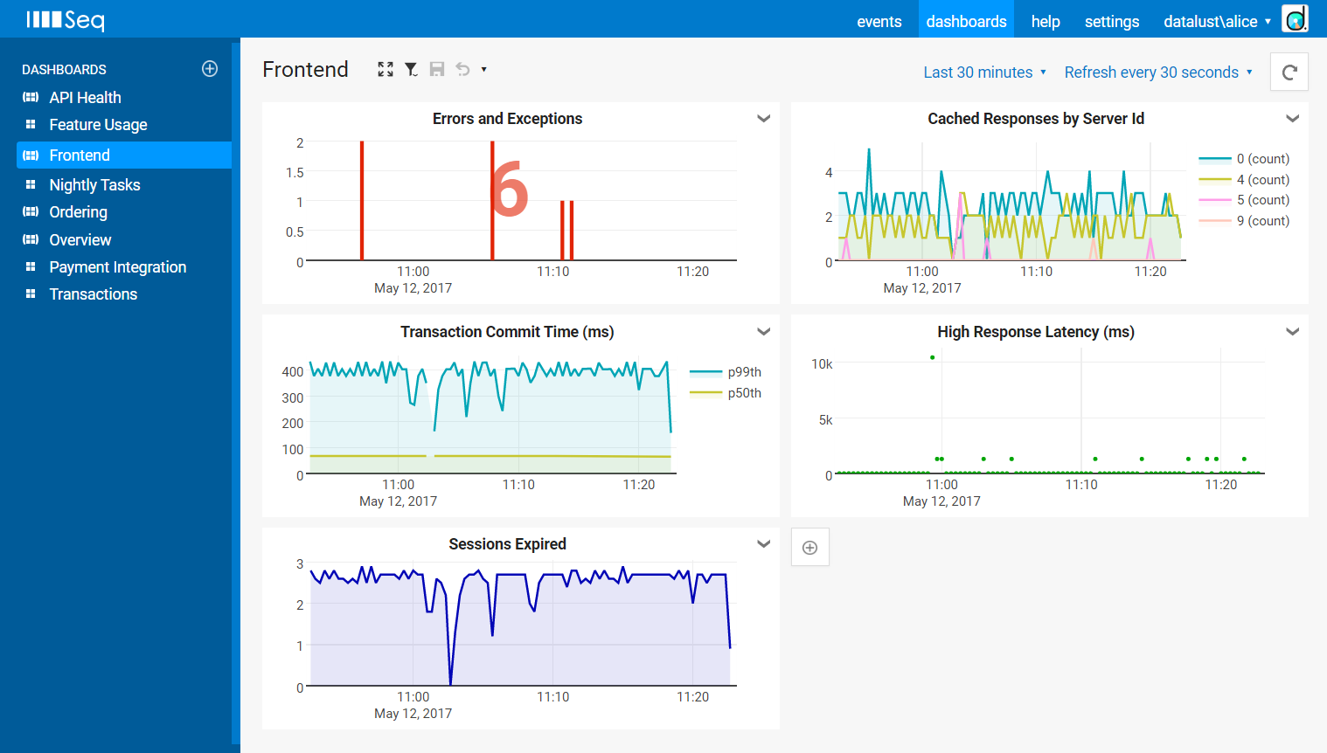The width and height of the screenshot is (1327, 753).
Task: Click the Transactions grid icon
Action: pyautogui.click(x=31, y=294)
